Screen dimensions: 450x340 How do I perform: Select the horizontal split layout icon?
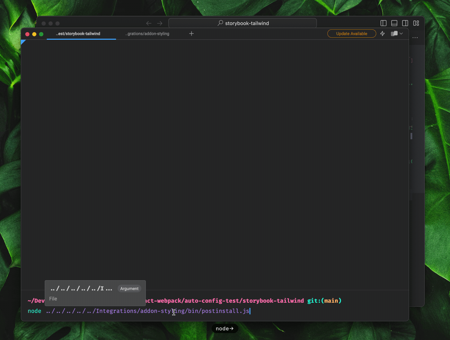pyautogui.click(x=394, y=23)
